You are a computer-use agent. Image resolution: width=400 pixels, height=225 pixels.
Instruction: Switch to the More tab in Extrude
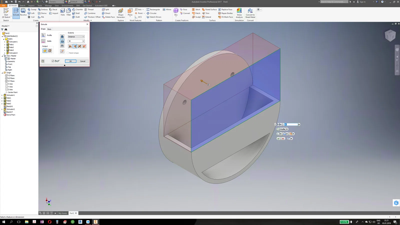coord(49,29)
